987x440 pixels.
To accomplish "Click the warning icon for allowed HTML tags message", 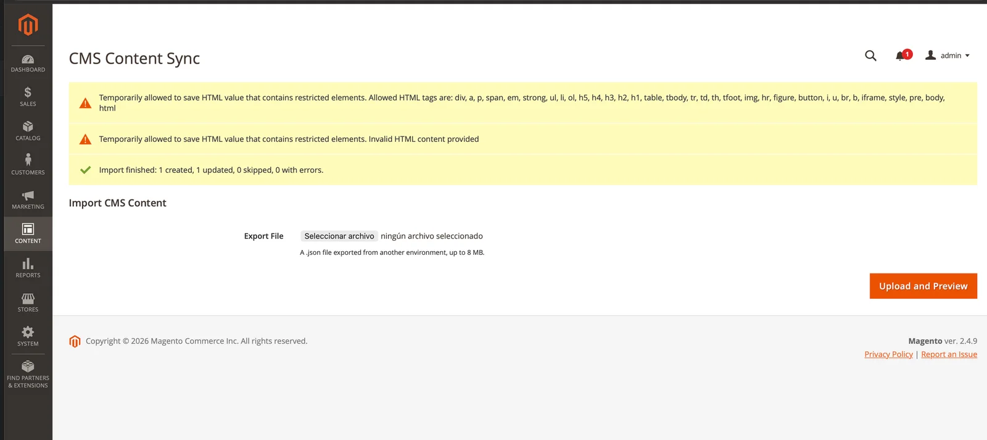I will click(x=86, y=103).
